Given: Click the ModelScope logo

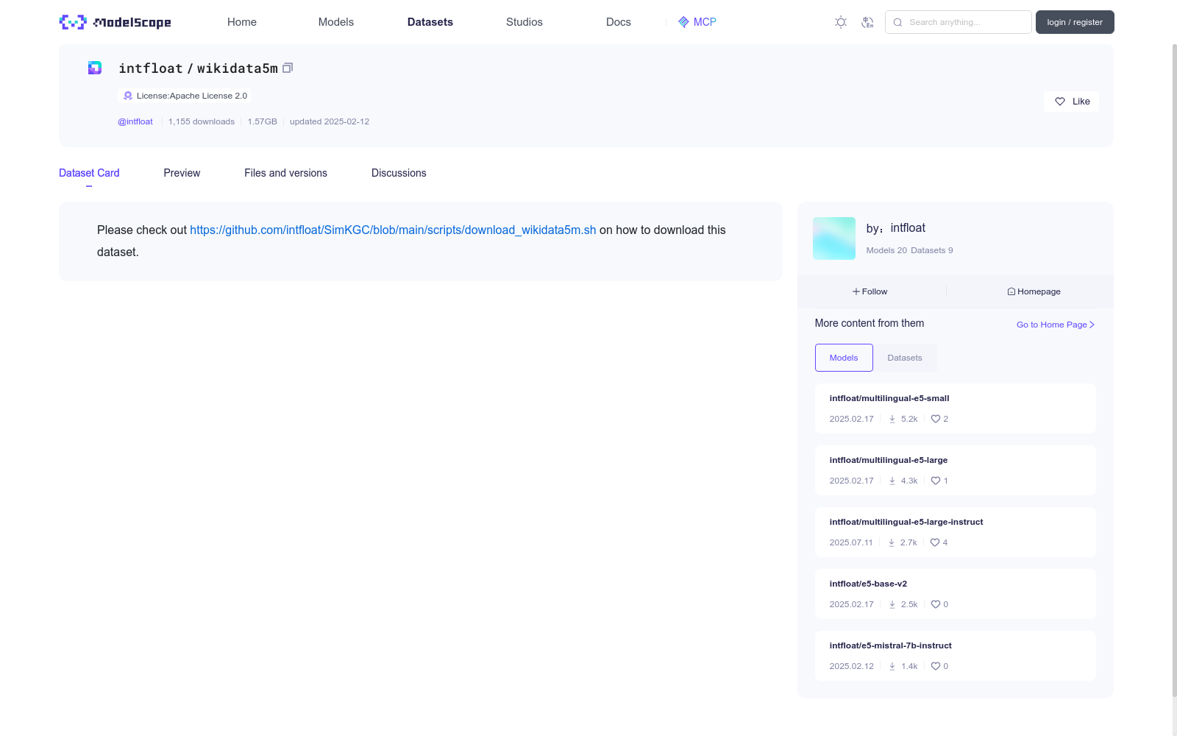Looking at the screenshot, I should tap(115, 22).
